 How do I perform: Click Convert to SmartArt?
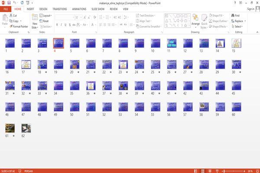point(149,26)
